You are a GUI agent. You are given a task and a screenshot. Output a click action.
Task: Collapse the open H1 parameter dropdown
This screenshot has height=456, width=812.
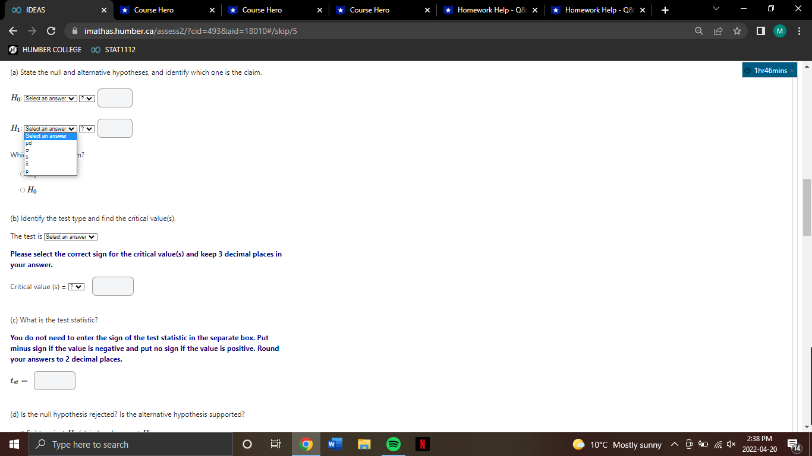pos(51,128)
